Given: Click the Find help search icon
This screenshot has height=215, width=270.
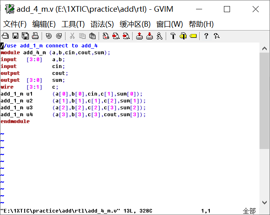Looking at the screenshot, I should 217,36.
